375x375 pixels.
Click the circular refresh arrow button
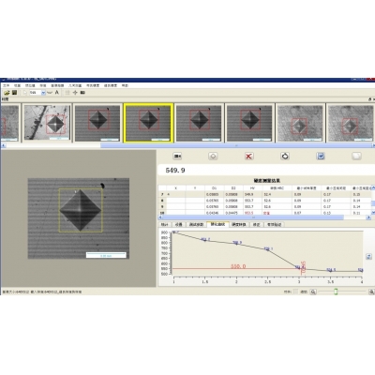(285, 156)
